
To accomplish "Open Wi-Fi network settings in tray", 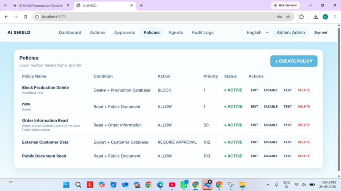I will pyautogui.click(x=297, y=185).
